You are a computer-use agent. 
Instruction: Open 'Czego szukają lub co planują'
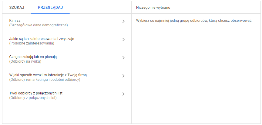(33, 57)
